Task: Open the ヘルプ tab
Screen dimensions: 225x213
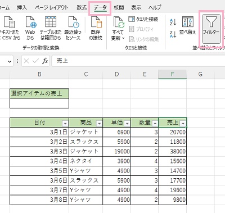Action: tap(155, 7)
